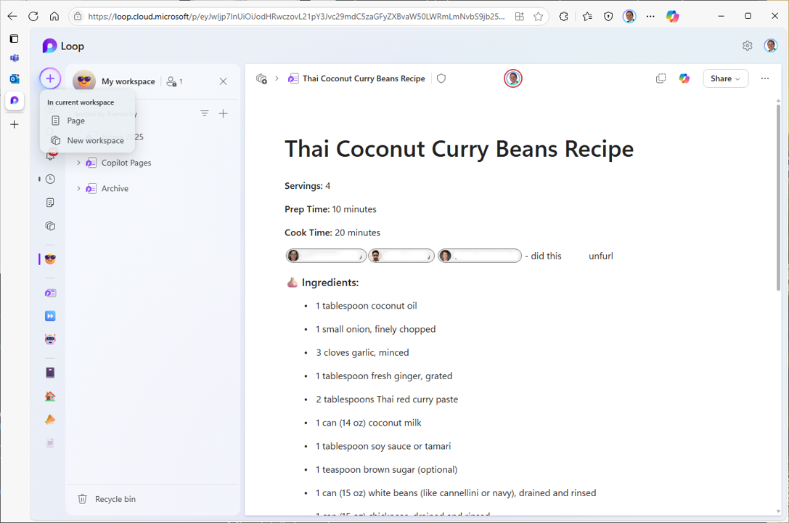This screenshot has height=523, width=789.
Task: Open the Archive item
Action: [115, 188]
